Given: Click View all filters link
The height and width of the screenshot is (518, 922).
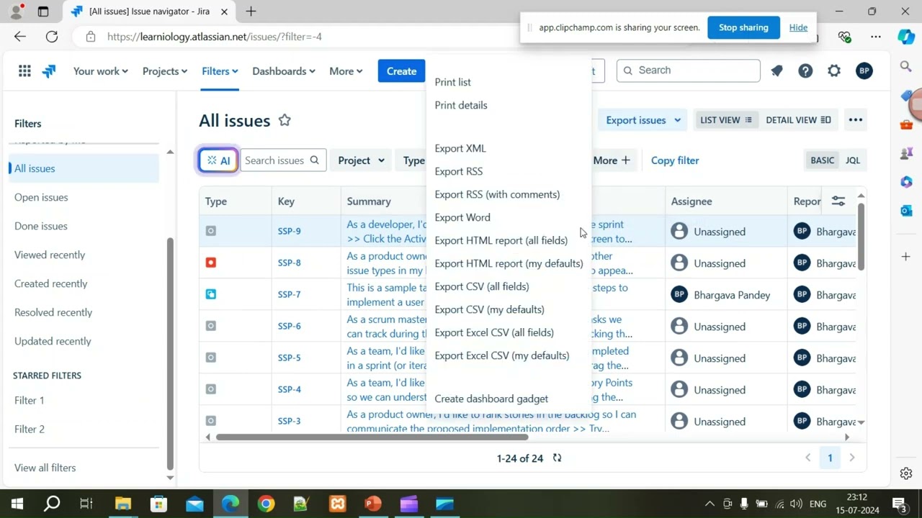Looking at the screenshot, I should (x=45, y=468).
